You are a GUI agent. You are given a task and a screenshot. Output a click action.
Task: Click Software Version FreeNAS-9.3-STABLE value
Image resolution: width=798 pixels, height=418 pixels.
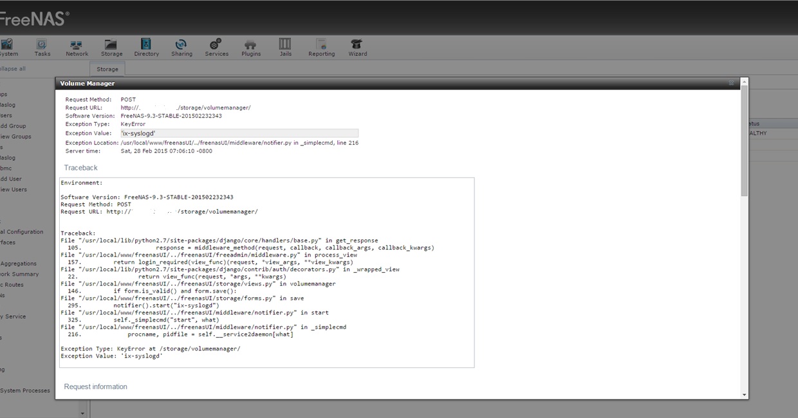tap(171, 116)
